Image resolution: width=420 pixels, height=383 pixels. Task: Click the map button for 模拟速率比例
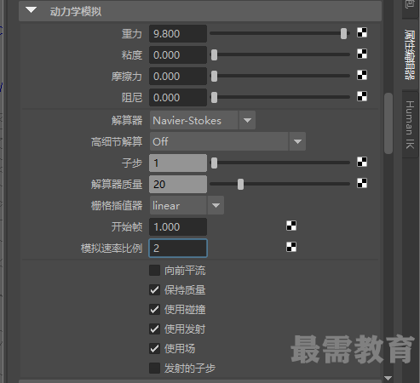click(x=291, y=247)
